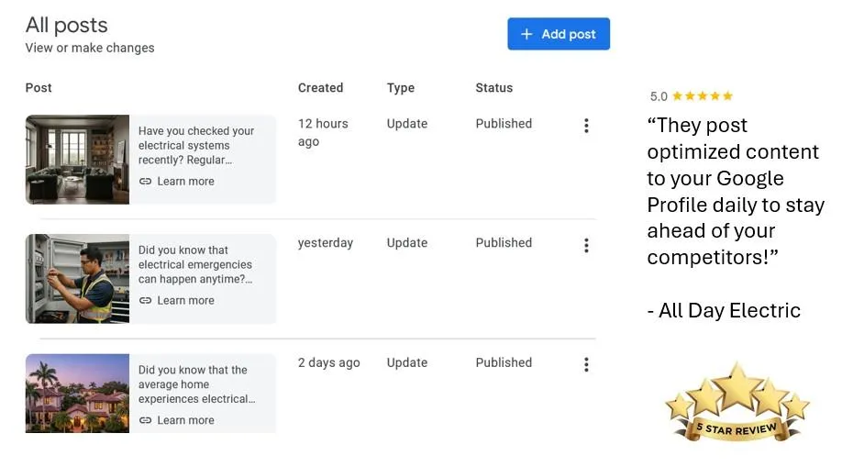The height and width of the screenshot is (467, 853).
Task: Open three-dot menu for yesterday's post
Action: pos(586,245)
